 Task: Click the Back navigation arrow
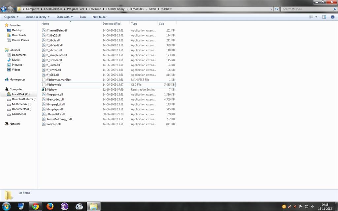4,9
